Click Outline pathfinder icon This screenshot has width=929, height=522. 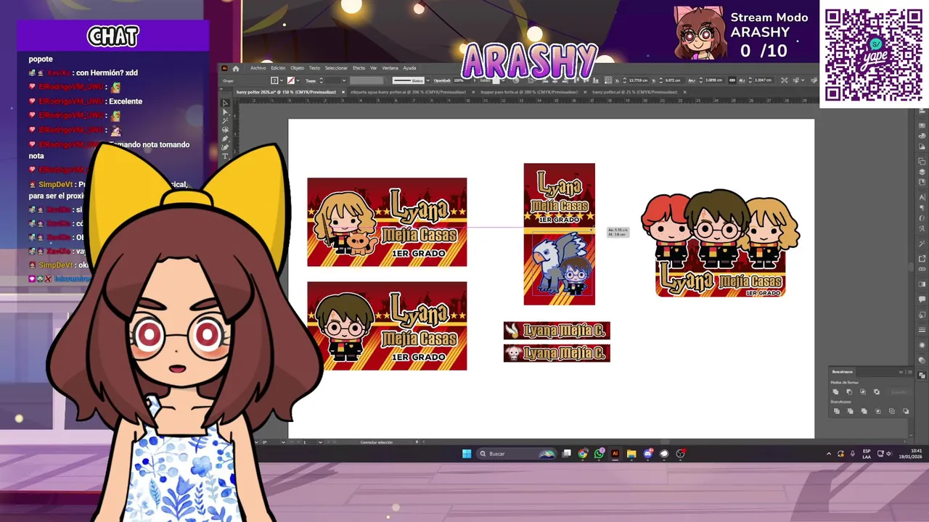click(x=892, y=411)
